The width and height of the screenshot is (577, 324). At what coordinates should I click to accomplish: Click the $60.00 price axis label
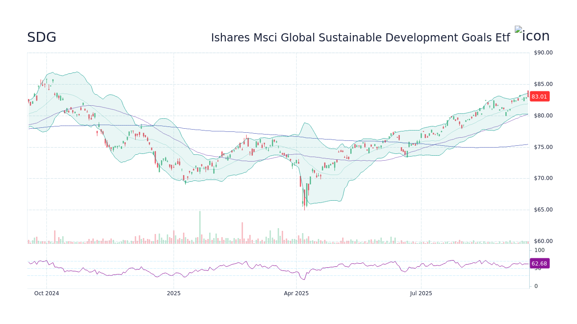[543, 241]
